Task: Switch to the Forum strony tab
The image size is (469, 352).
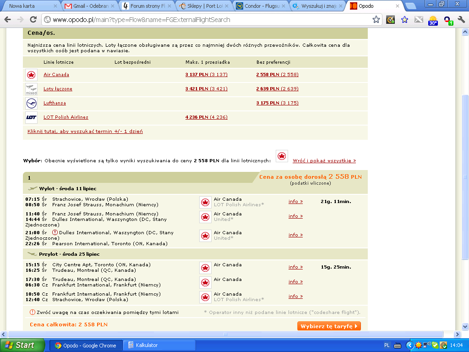Action: point(147,6)
